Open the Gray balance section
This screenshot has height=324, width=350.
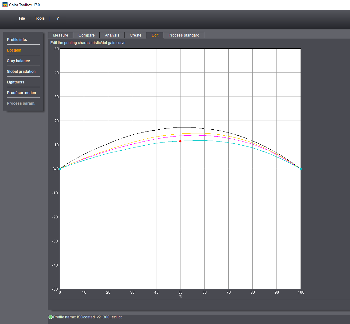18,61
